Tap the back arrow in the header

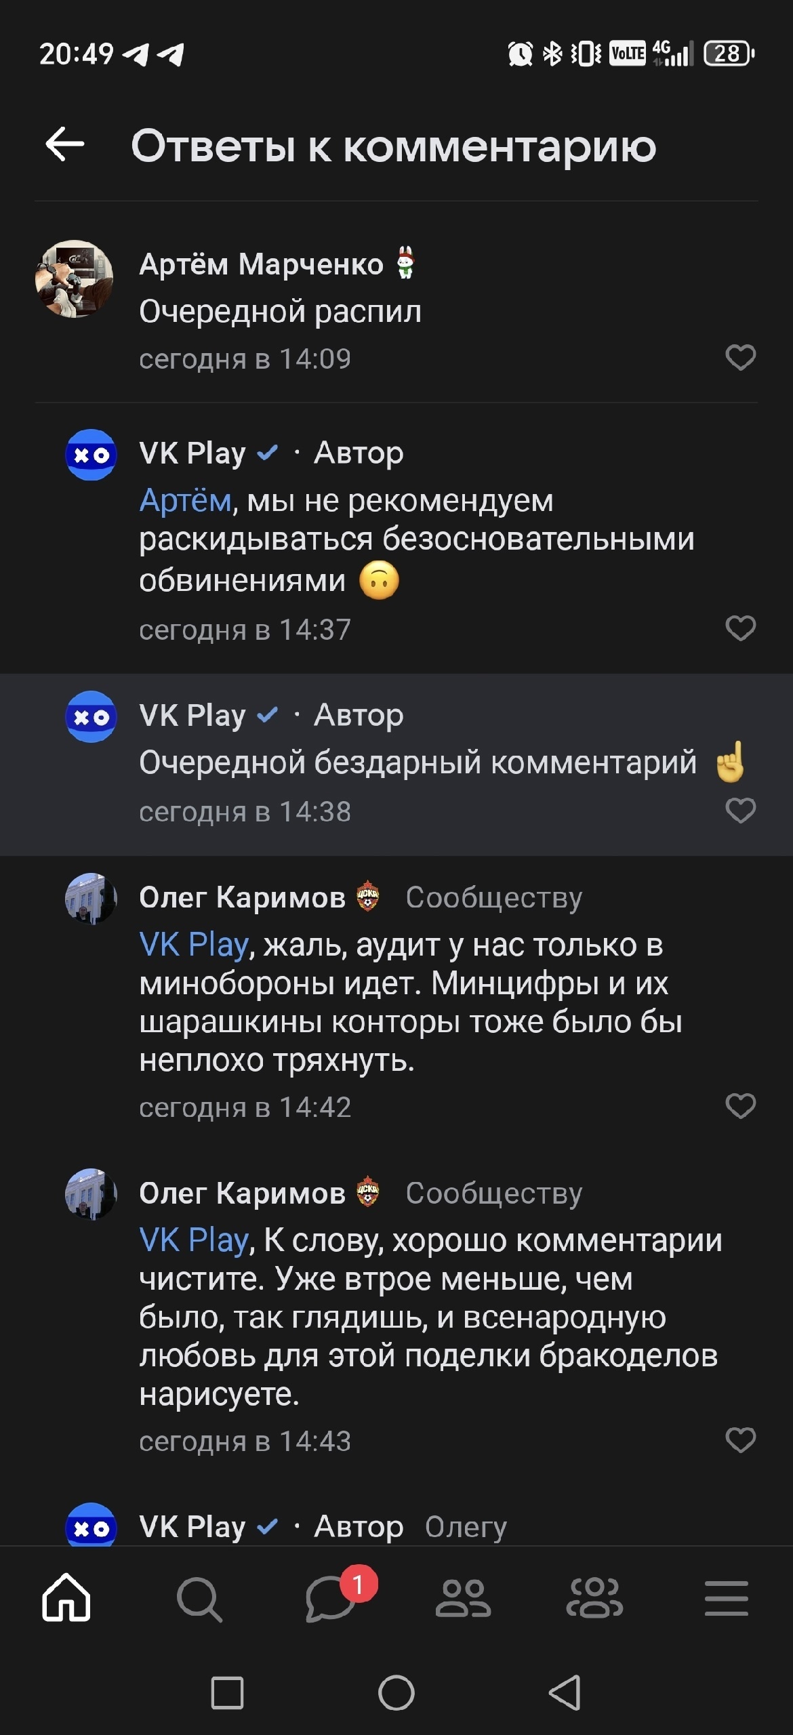65,144
